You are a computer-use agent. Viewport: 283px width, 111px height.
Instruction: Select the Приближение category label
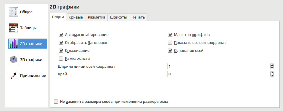(33, 76)
